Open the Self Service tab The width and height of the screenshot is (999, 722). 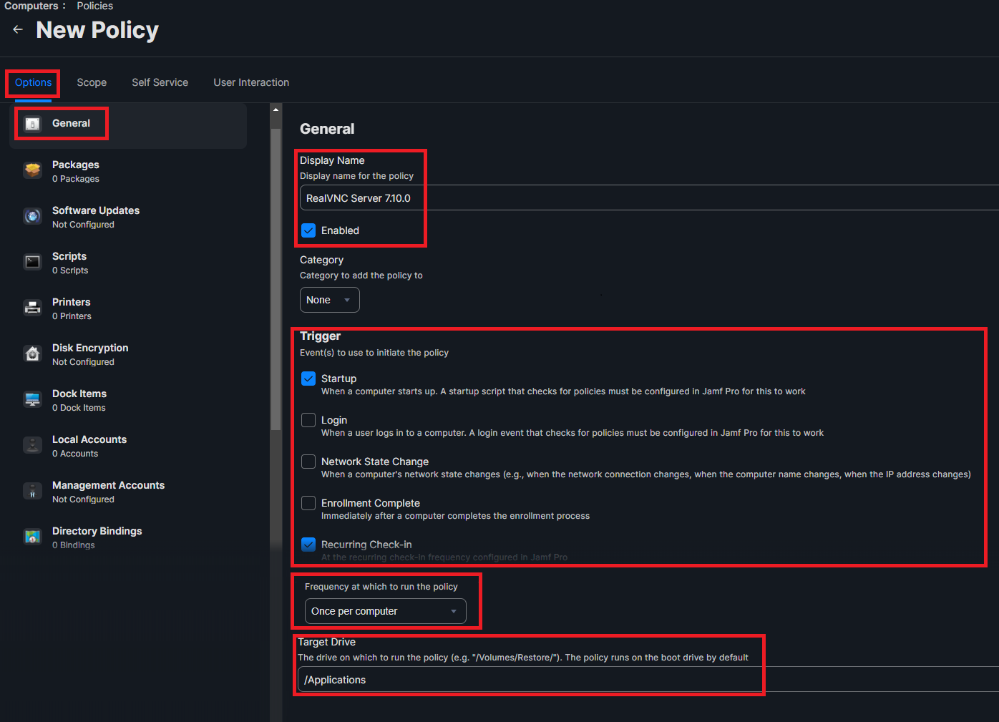point(160,82)
